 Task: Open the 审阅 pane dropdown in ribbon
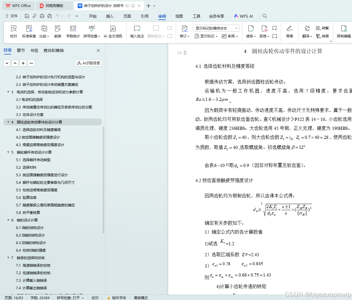click(230, 36)
